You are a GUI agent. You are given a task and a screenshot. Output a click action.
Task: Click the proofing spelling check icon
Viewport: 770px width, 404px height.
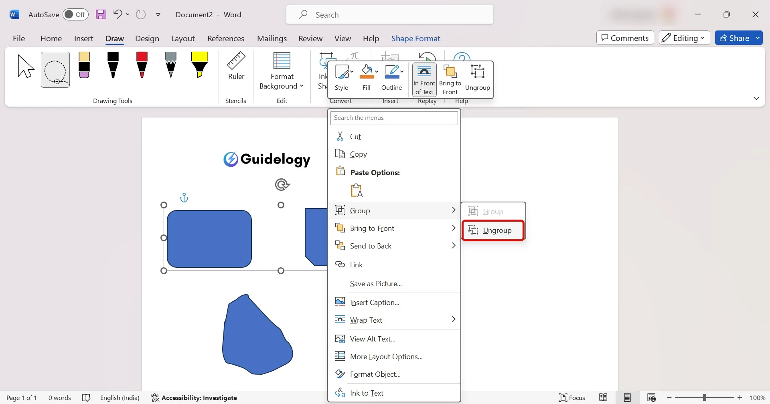tap(86, 398)
